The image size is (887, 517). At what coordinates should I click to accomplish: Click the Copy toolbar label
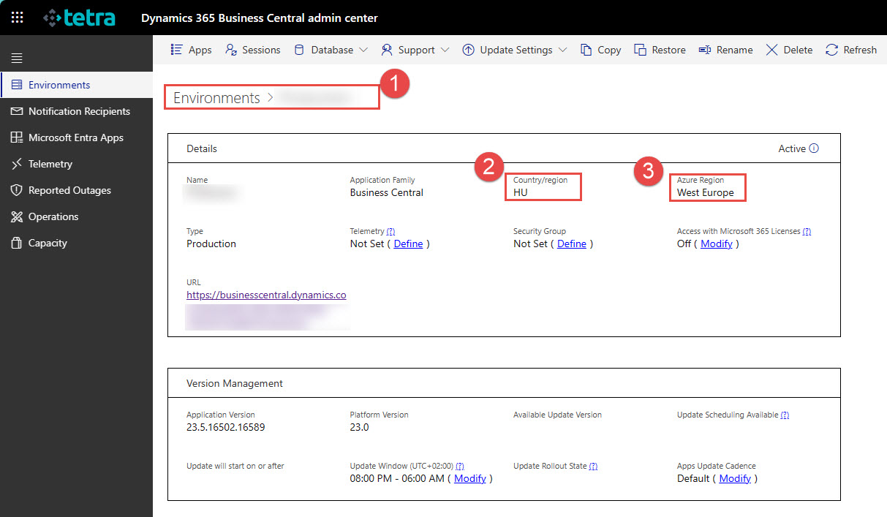click(609, 50)
